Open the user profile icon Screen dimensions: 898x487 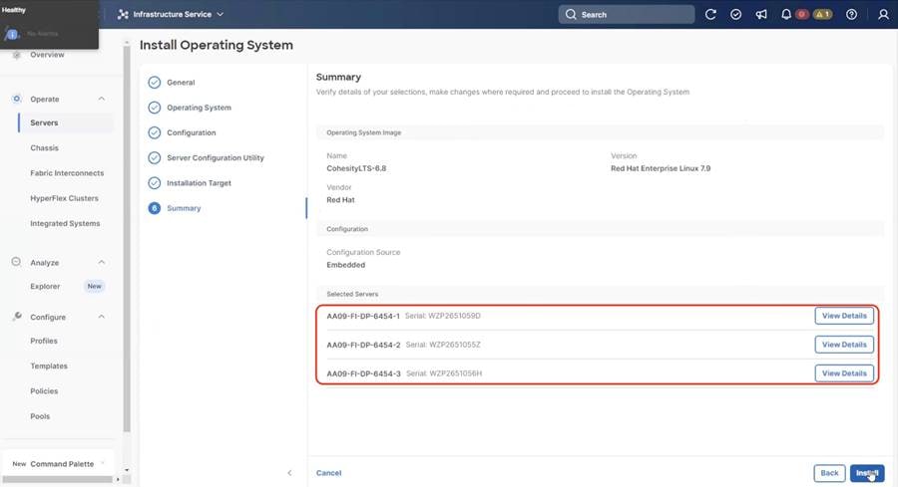883,15
